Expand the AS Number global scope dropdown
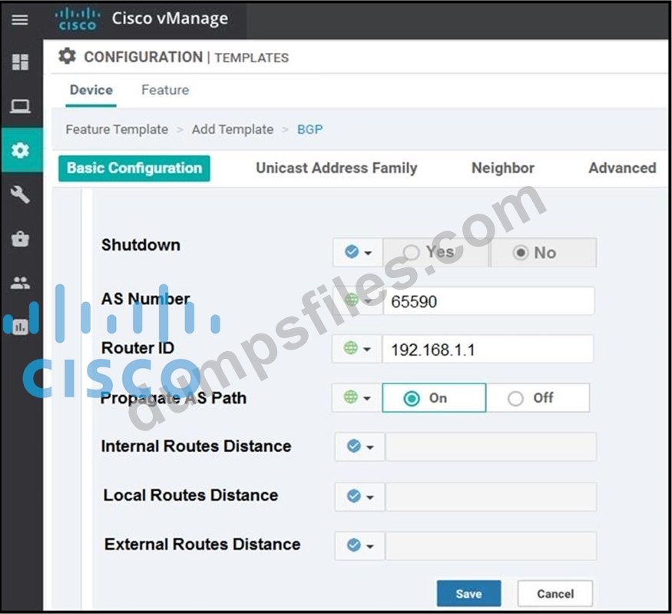This screenshot has height=614, width=672. click(358, 301)
